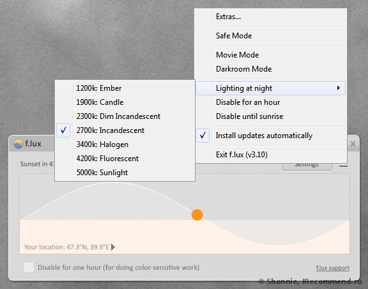This screenshot has width=368, height=289.
Task: Click the Your location text
Action: [66, 247]
